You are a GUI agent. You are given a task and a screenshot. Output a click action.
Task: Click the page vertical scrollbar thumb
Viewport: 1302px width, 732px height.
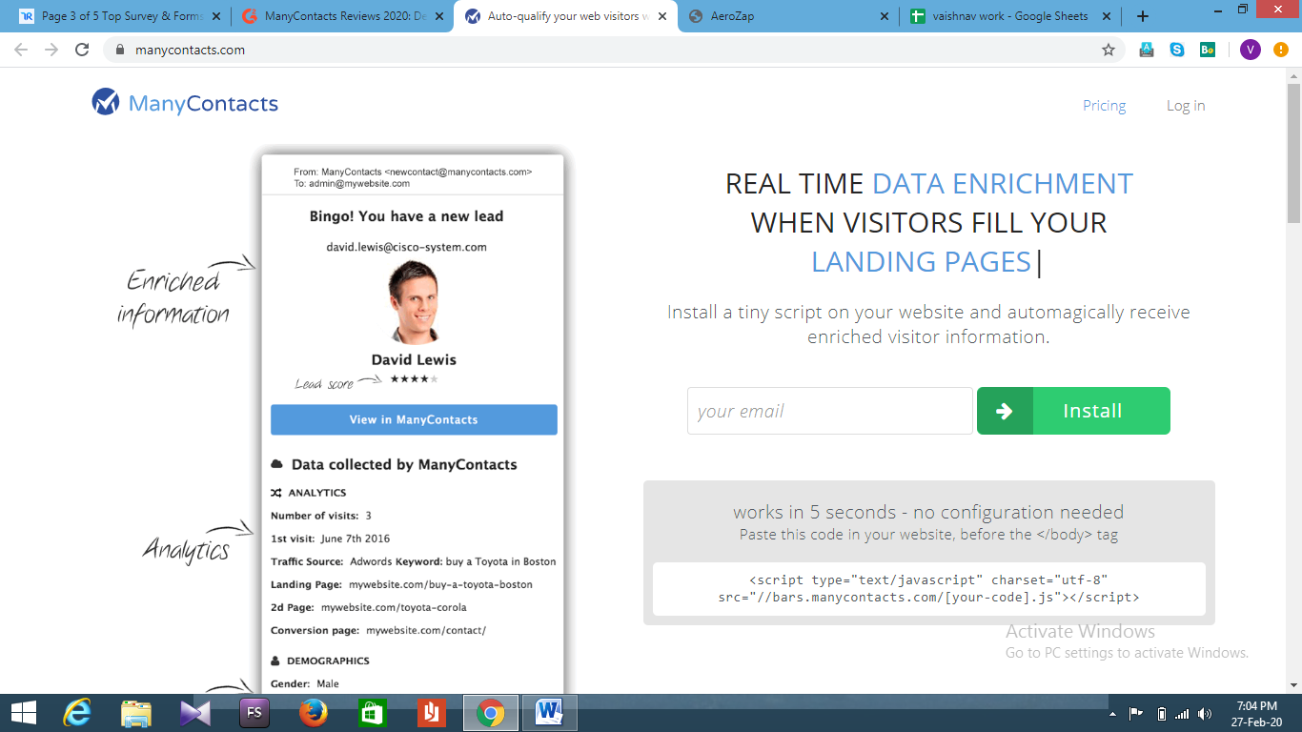coord(1293,152)
